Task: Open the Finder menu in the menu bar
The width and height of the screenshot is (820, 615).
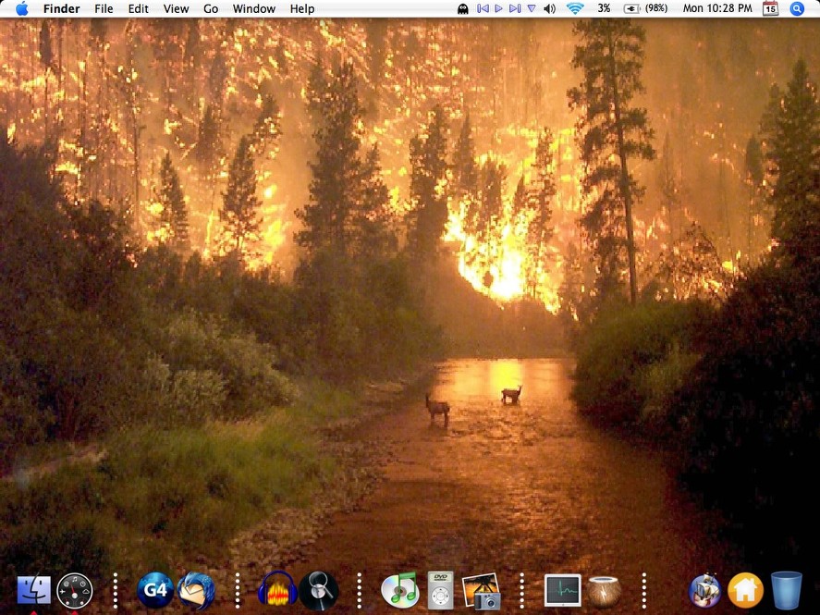Action: pyautogui.click(x=61, y=9)
